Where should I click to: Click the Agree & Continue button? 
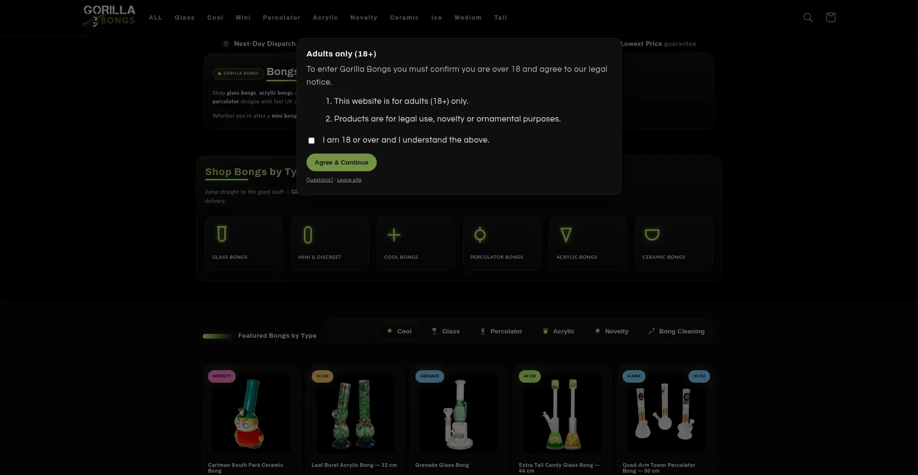[341, 162]
